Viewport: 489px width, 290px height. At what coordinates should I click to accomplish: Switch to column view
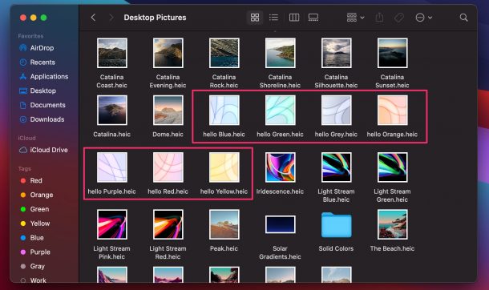[x=294, y=18]
